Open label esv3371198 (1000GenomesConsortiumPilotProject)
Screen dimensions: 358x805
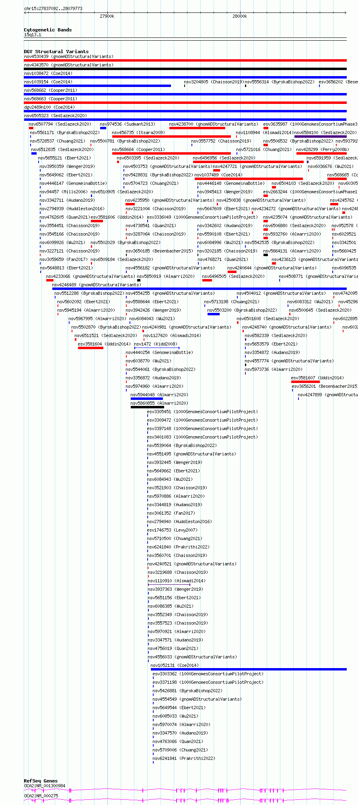pos(208,683)
